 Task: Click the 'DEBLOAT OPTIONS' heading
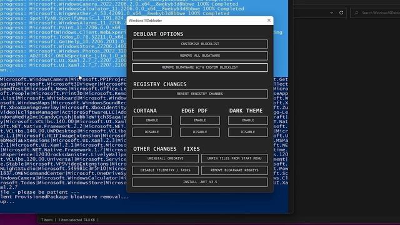[x=158, y=34]
